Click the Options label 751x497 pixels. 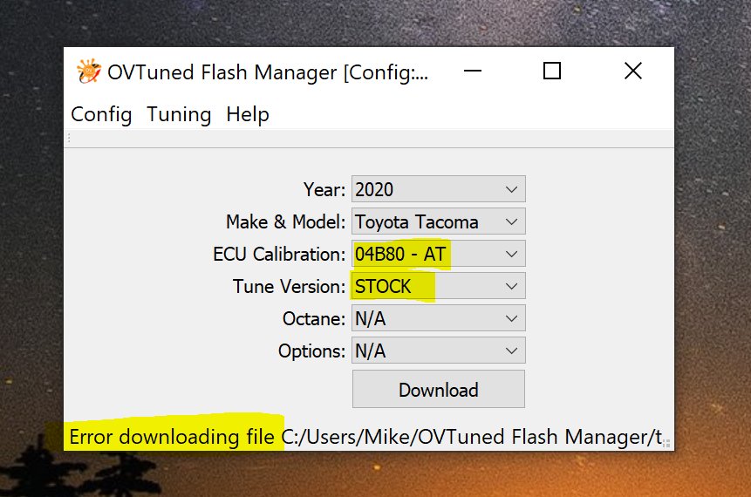point(311,351)
